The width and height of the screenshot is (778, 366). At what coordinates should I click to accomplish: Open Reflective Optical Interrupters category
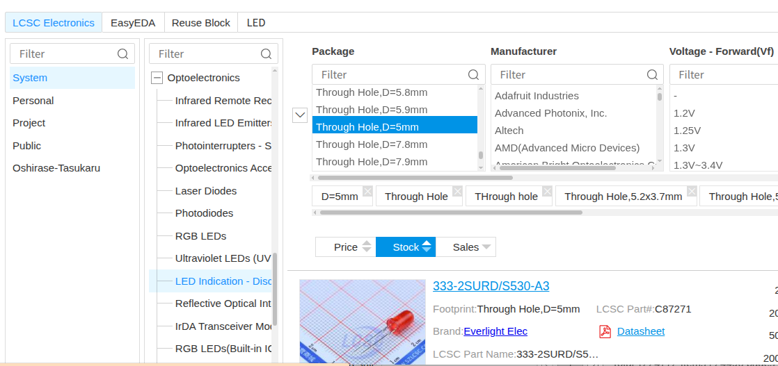click(223, 303)
